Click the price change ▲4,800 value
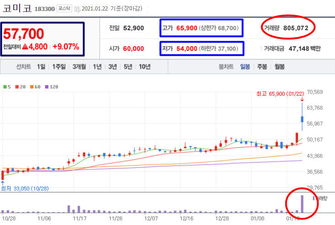Image resolution: width=335 pixels, height=225 pixels. pyautogui.click(x=35, y=47)
